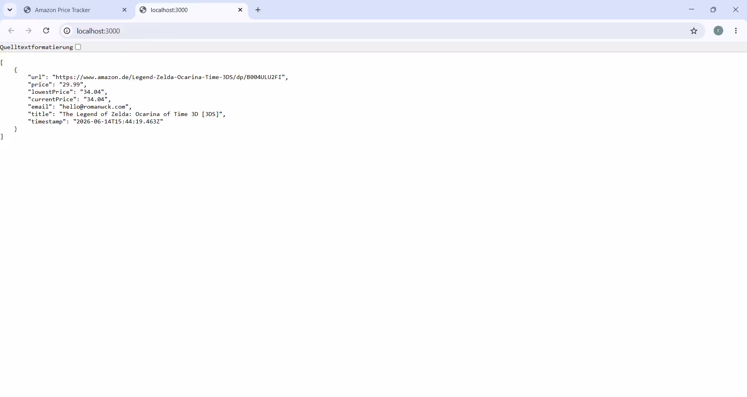Select the localhost:3000 tab

191,10
